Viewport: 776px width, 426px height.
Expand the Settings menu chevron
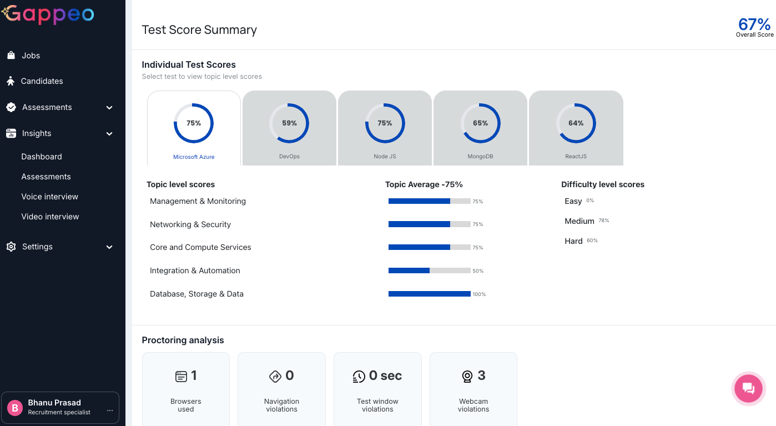point(109,247)
